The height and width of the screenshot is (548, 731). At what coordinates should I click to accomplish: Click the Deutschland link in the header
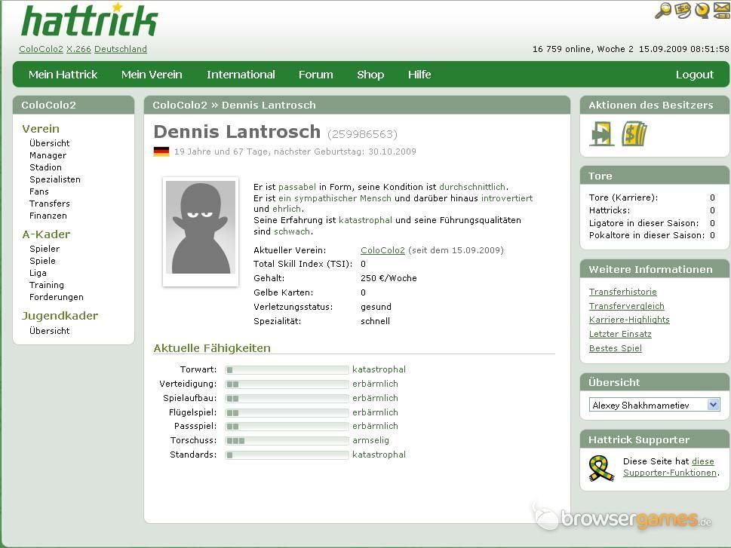click(x=120, y=49)
